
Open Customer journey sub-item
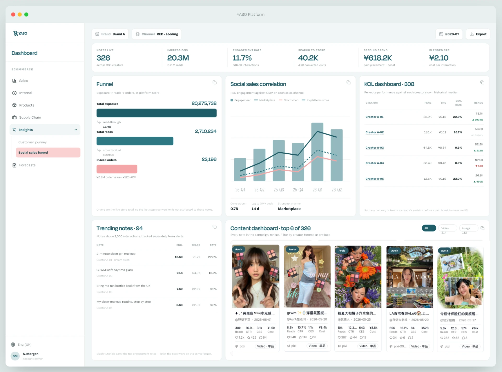coord(32,142)
